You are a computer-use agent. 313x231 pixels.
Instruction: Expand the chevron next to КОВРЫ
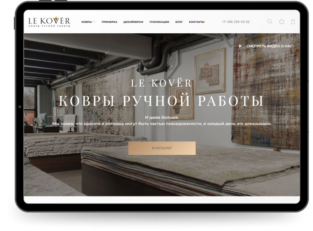[94, 22]
